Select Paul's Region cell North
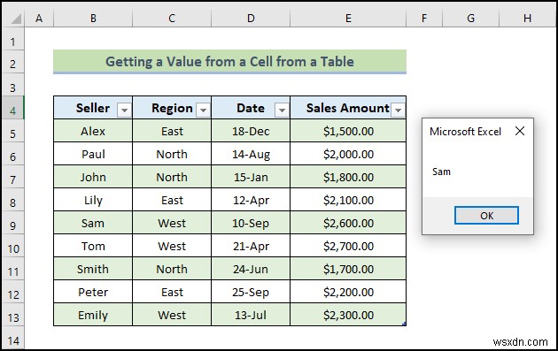 click(x=172, y=154)
